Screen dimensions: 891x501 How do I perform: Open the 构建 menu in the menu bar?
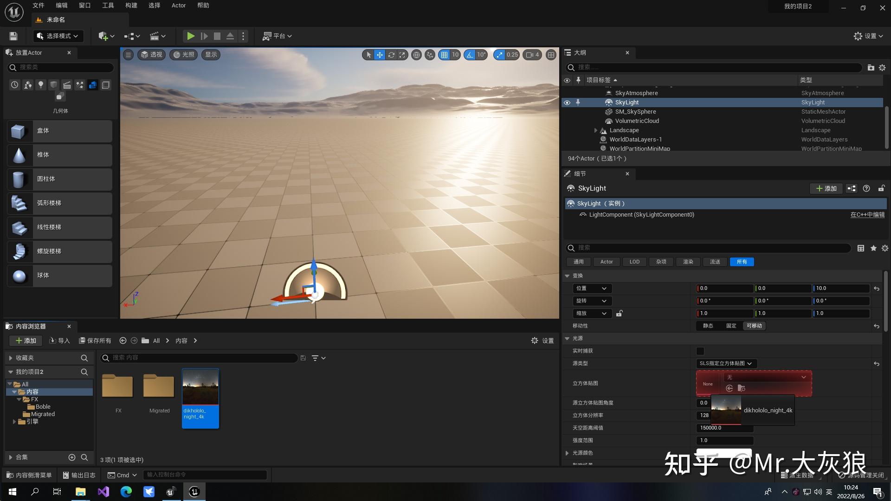(x=131, y=5)
